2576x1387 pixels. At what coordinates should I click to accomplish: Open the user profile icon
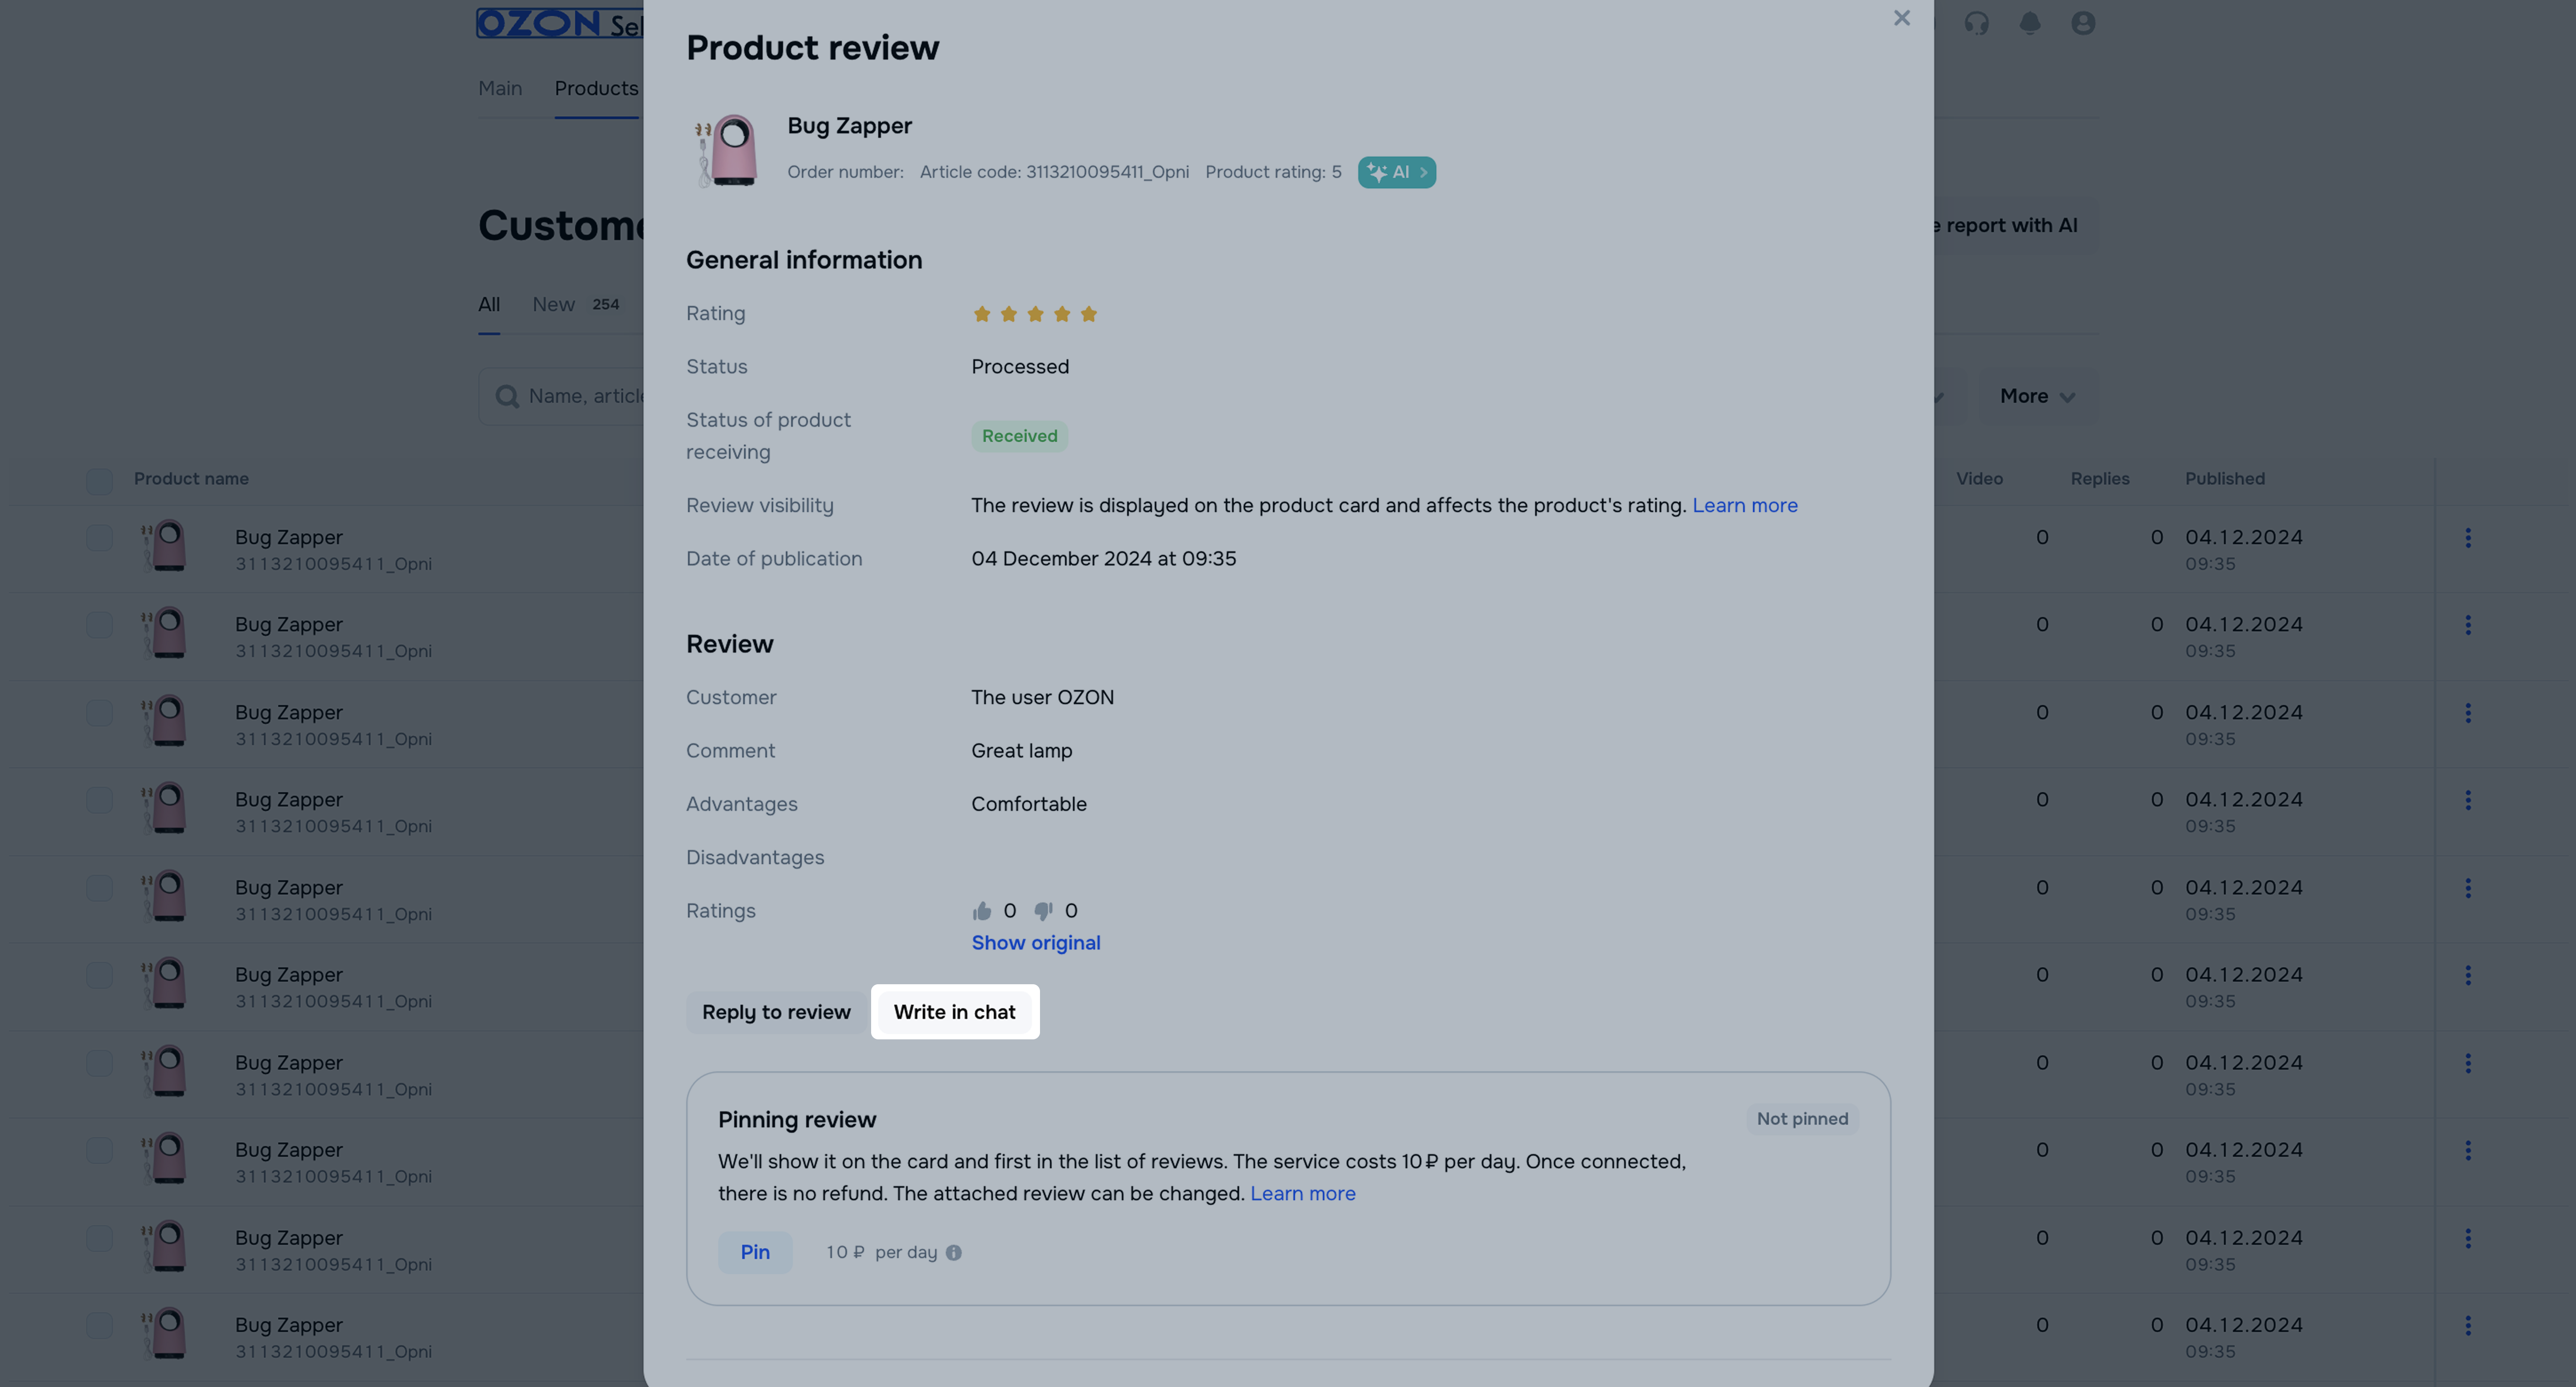click(x=2083, y=23)
